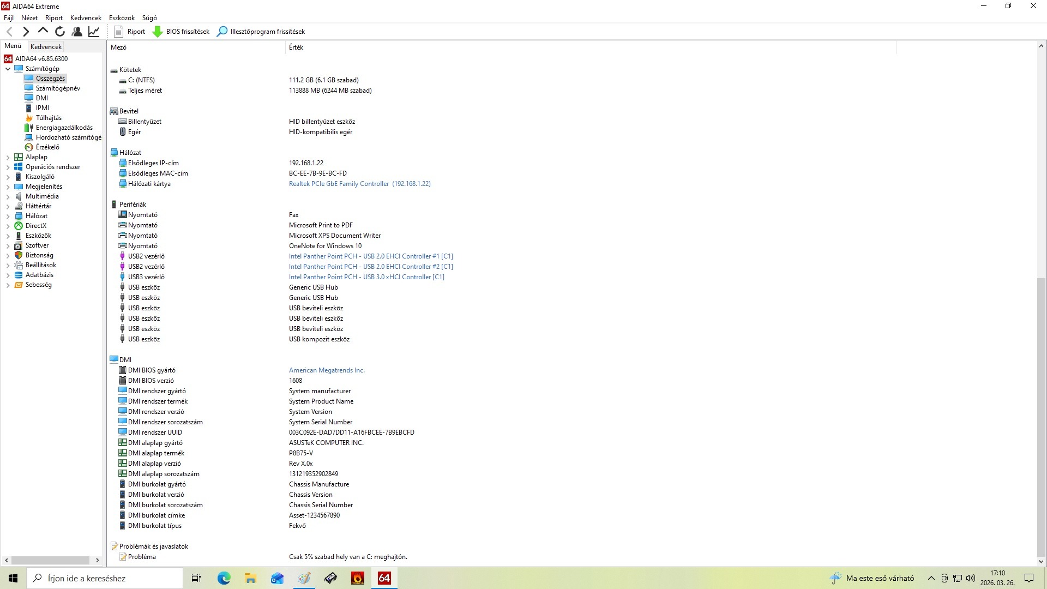The height and width of the screenshot is (589, 1047).
Task: Click the Riport toolbar button
Action: pyautogui.click(x=130, y=32)
